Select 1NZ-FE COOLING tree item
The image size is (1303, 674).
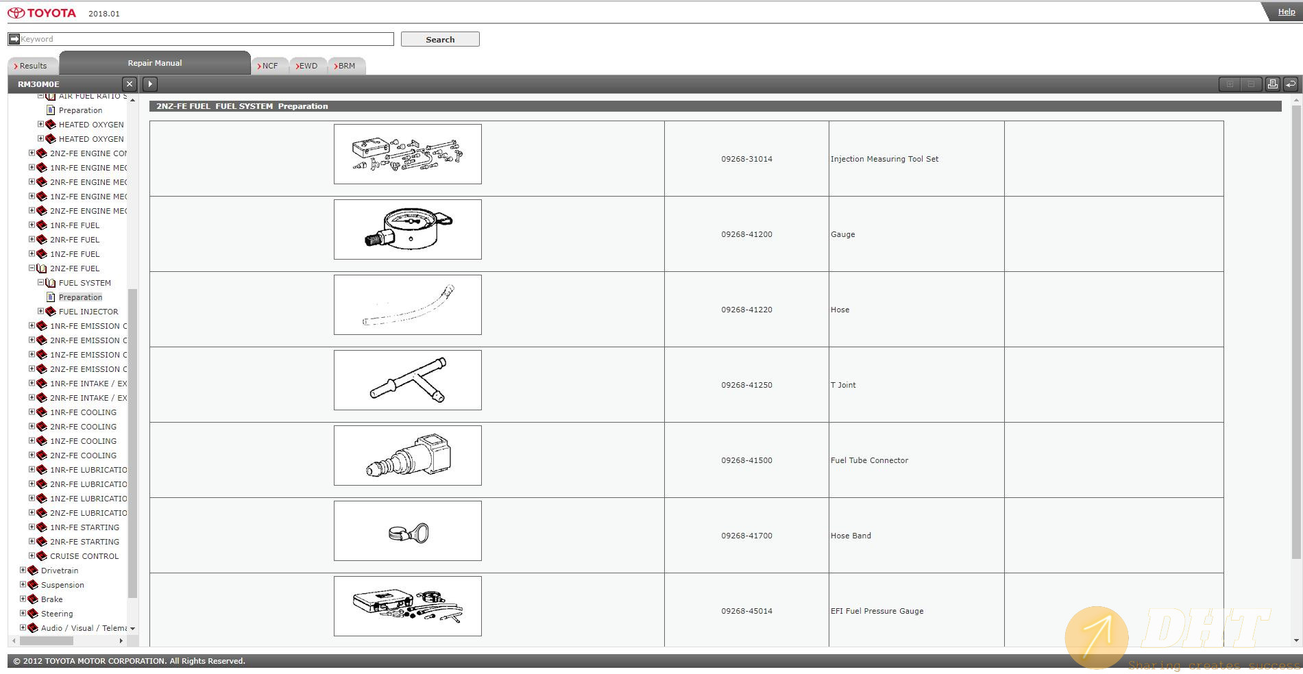pos(83,441)
